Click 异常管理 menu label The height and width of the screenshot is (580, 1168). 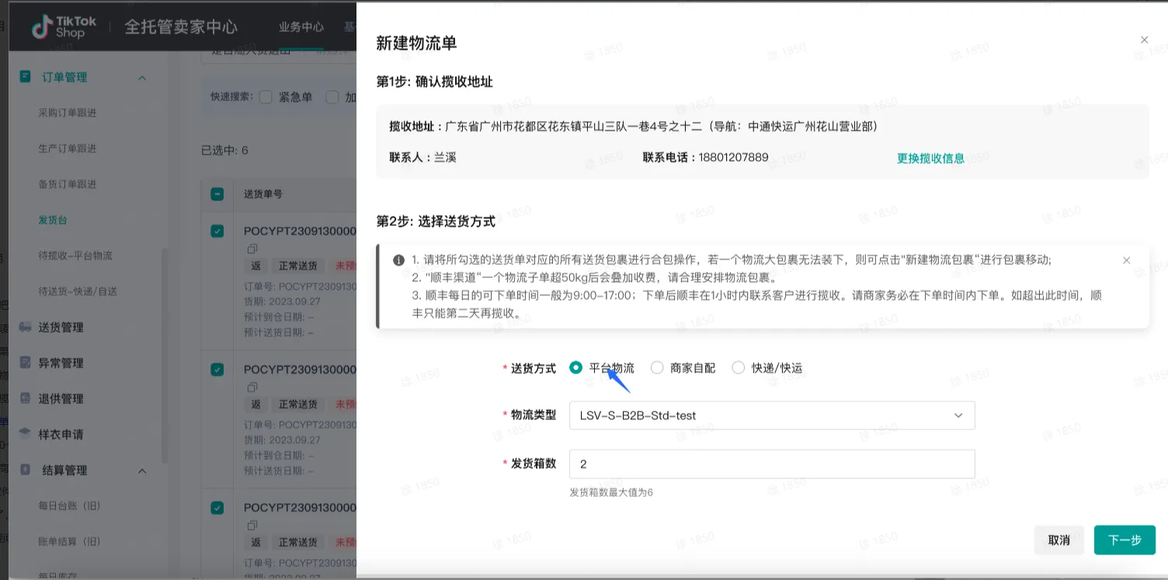61,363
